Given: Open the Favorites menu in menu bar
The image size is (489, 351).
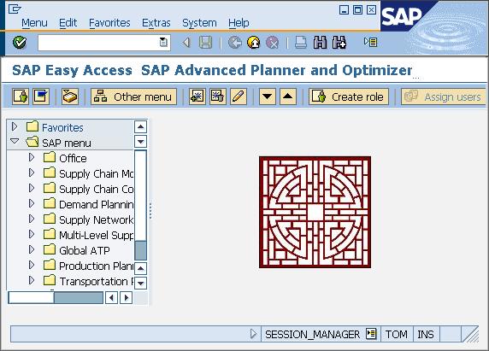Looking at the screenshot, I should click(109, 23).
